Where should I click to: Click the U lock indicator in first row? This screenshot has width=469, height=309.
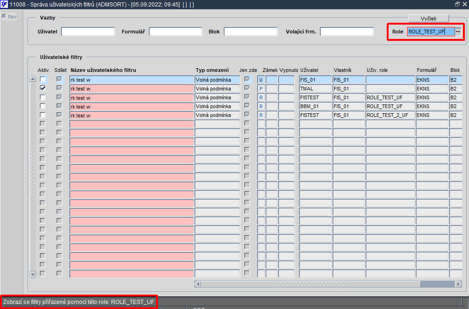click(x=261, y=80)
